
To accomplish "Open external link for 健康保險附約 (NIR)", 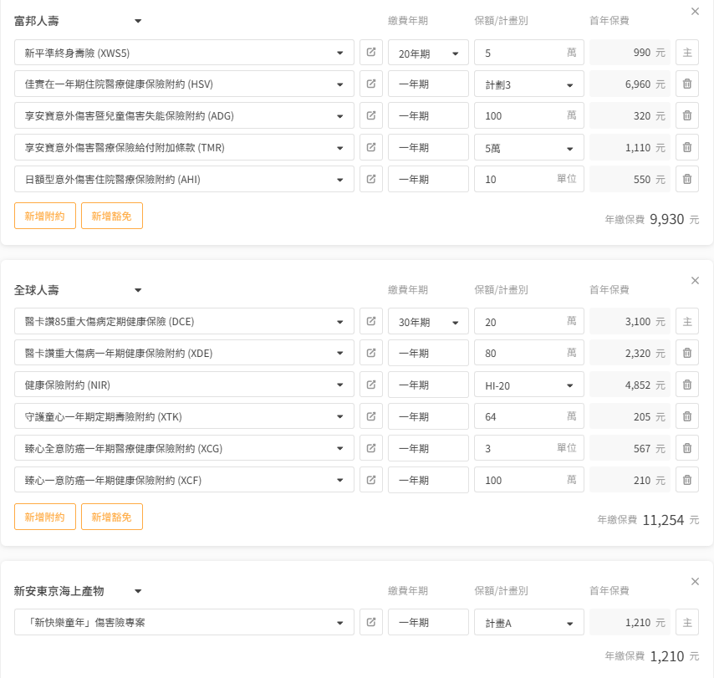I will pyautogui.click(x=370, y=385).
